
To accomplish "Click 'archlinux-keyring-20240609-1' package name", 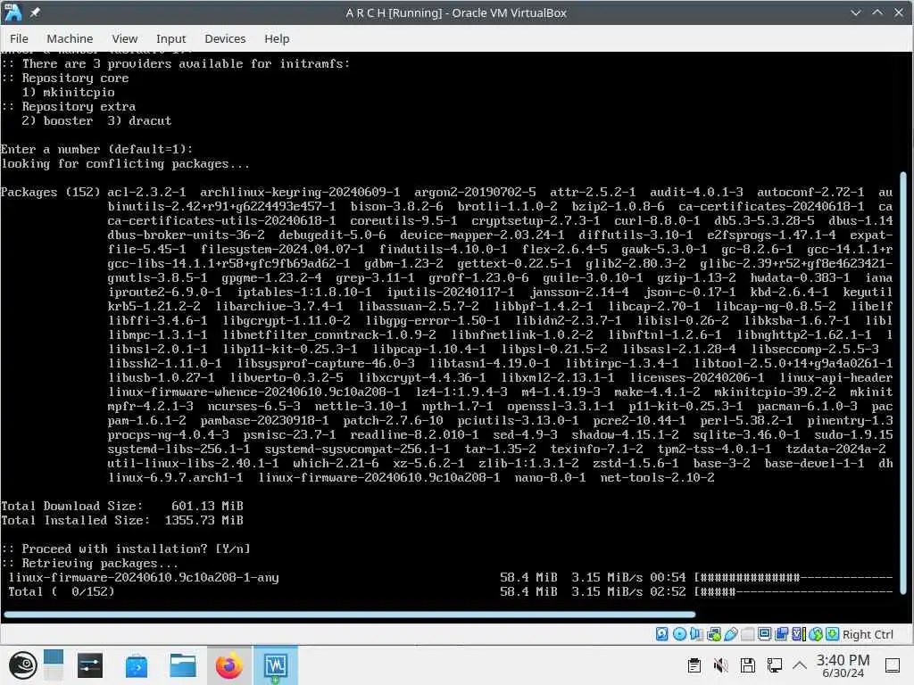I will (x=300, y=193).
